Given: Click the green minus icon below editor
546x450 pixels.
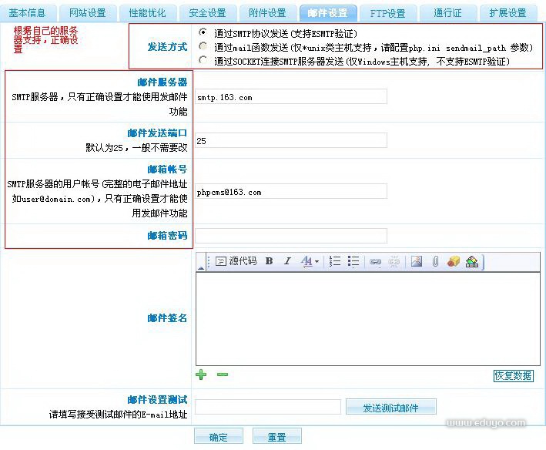Looking at the screenshot, I should click(x=222, y=374).
